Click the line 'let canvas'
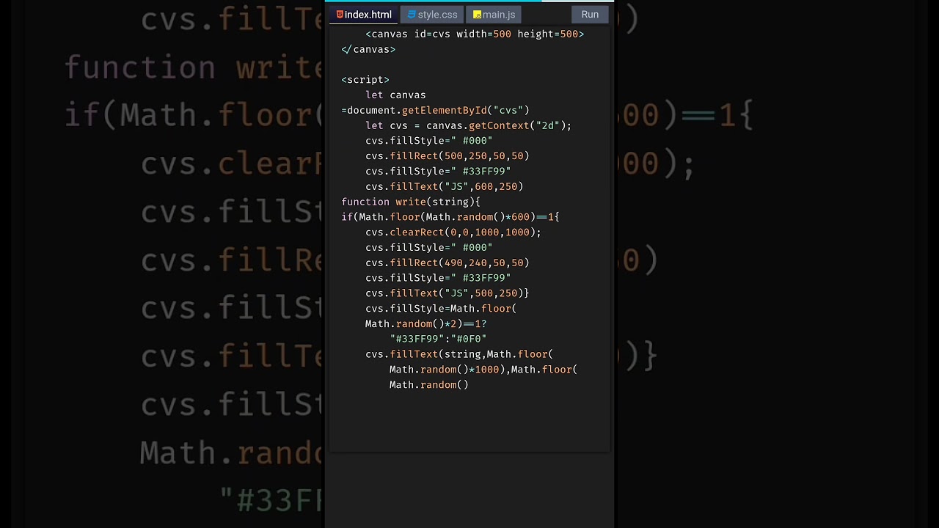939x528 pixels. [x=395, y=95]
